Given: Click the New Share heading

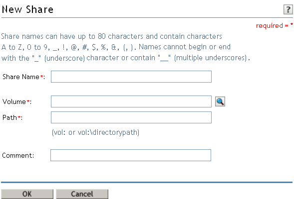Looking at the screenshot, I should point(27,9).
